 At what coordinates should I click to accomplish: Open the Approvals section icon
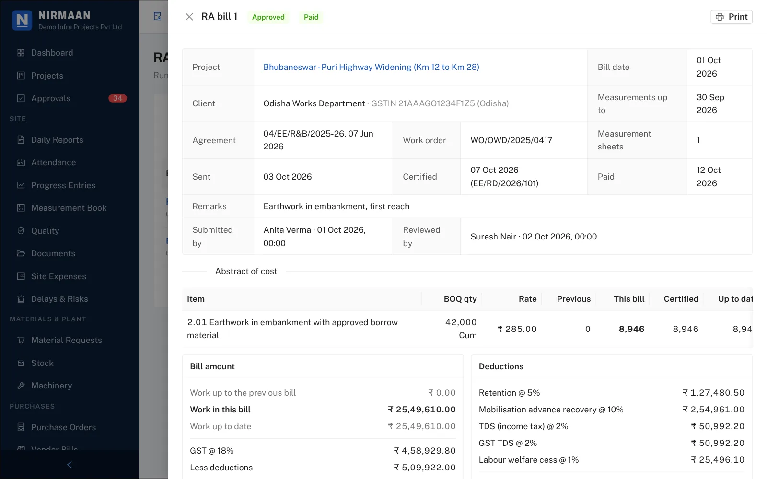21,98
